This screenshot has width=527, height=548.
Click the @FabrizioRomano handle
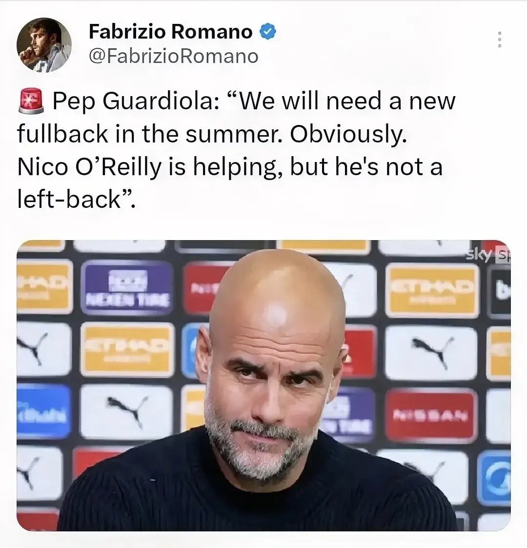pyautogui.click(x=174, y=56)
